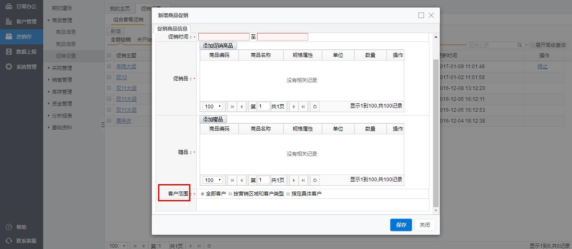Switch to the 促销商品信息 tab
The image size is (572, 249).
coord(172,29)
